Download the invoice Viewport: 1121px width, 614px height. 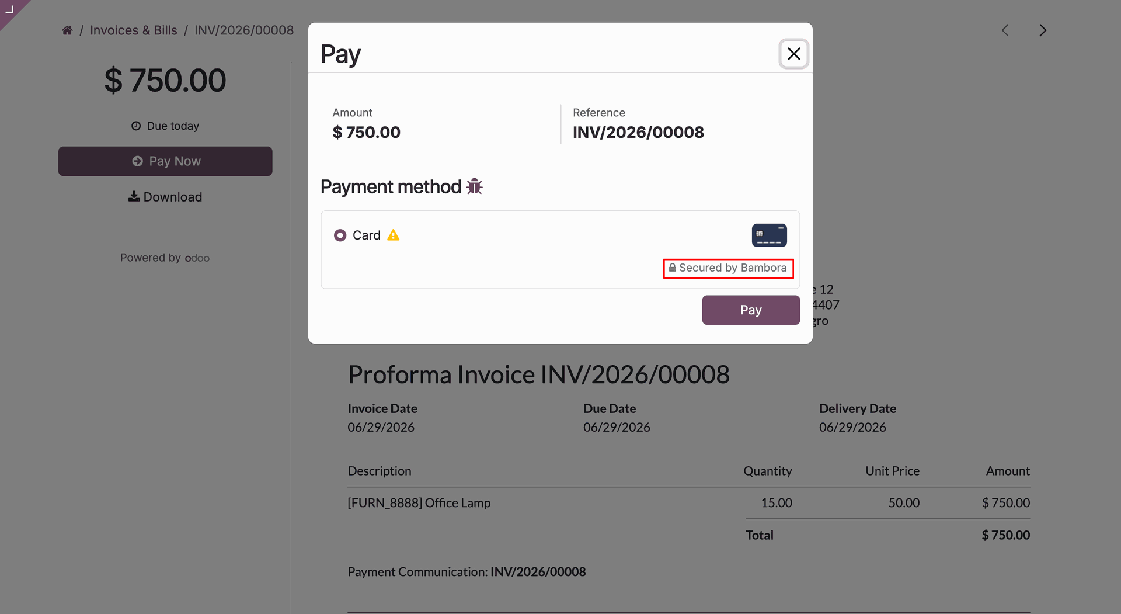[165, 197]
